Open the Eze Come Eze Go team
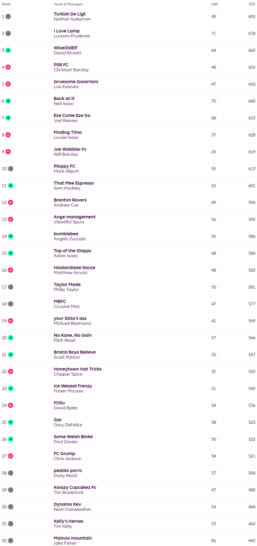This screenshot has width=257, height=546. coord(72,115)
